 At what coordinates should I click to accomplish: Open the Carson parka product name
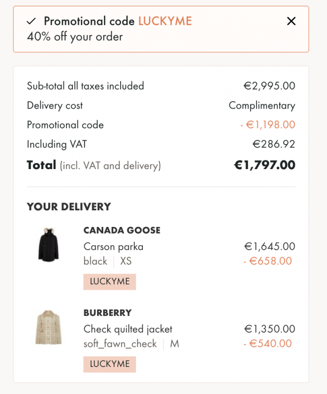(113, 247)
